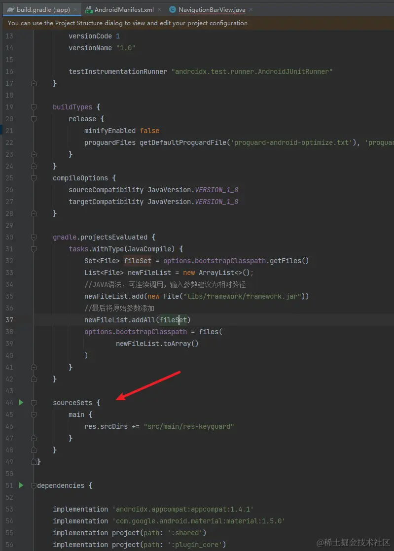
Task: Click line number 13 in the gutter
Action: [x=9, y=36]
